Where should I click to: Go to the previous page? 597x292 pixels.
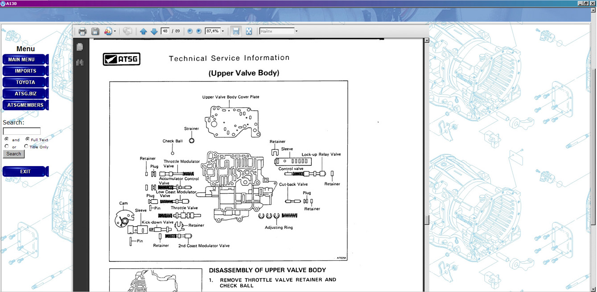tap(143, 31)
